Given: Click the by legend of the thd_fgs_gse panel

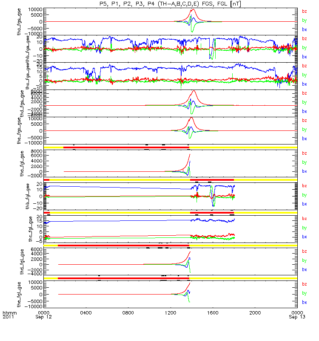Looking at the screenshot, I should point(305,102).
